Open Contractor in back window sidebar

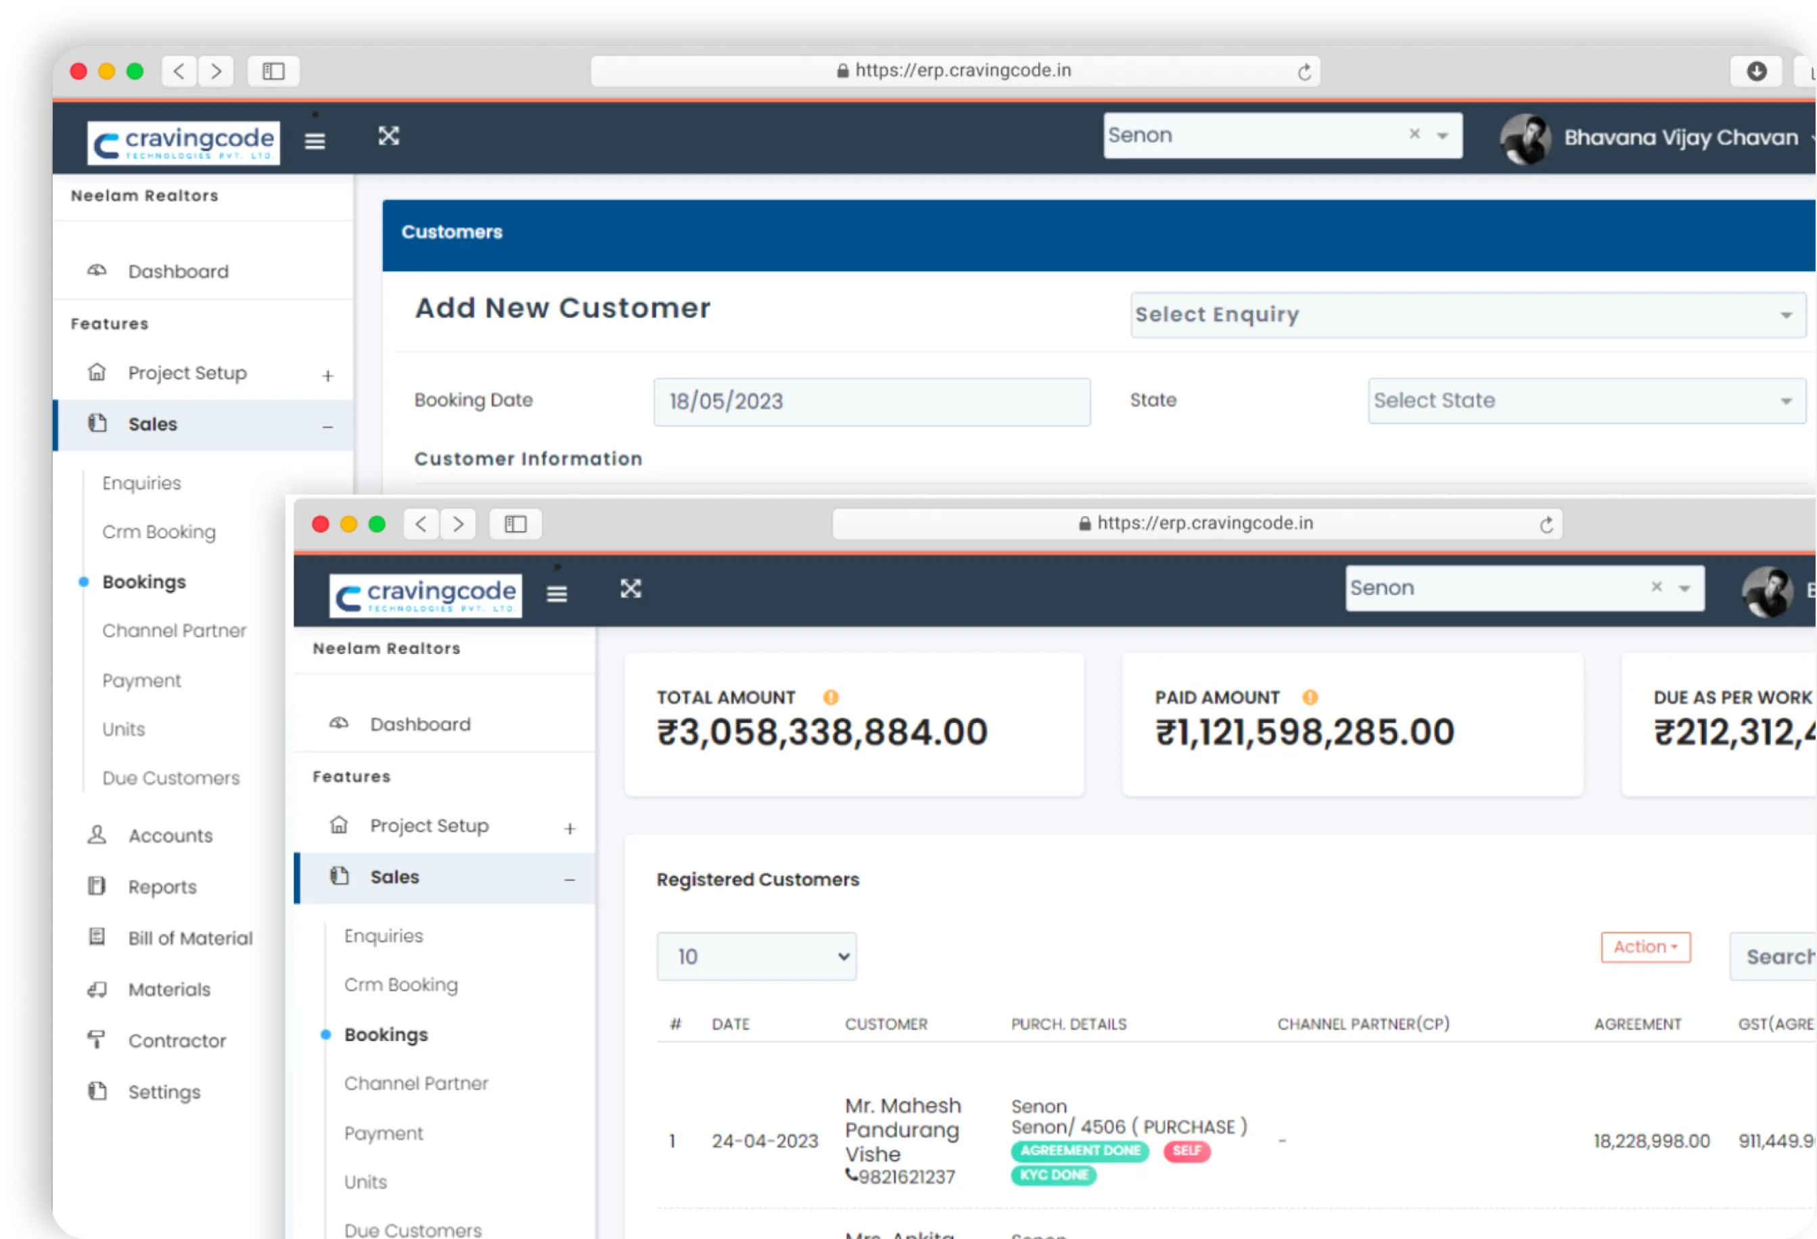click(x=177, y=1042)
